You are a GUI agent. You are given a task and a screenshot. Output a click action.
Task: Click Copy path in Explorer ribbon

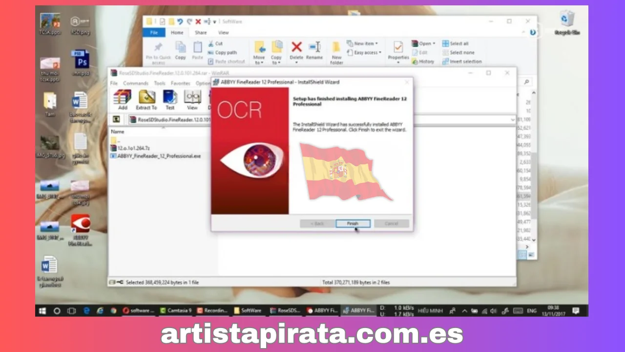point(222,52)
